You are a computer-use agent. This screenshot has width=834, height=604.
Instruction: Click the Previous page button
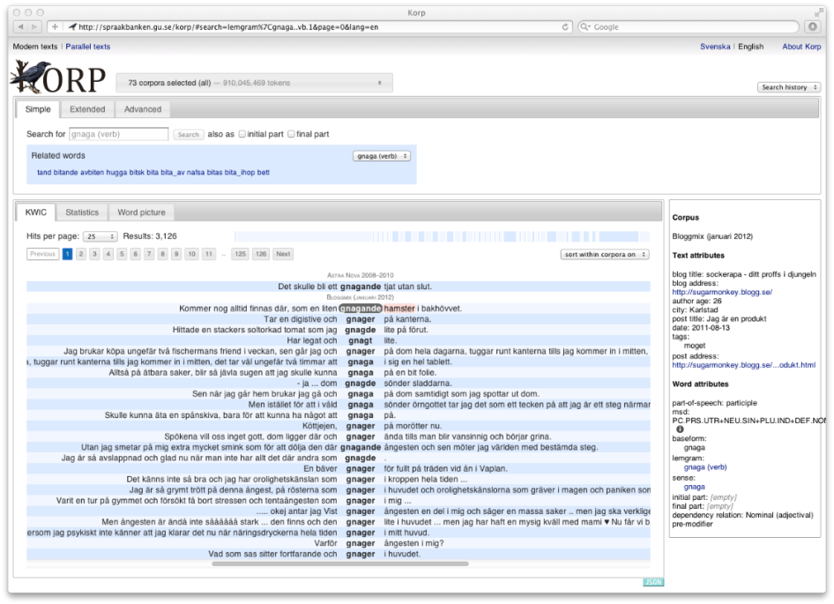[42, 254]
